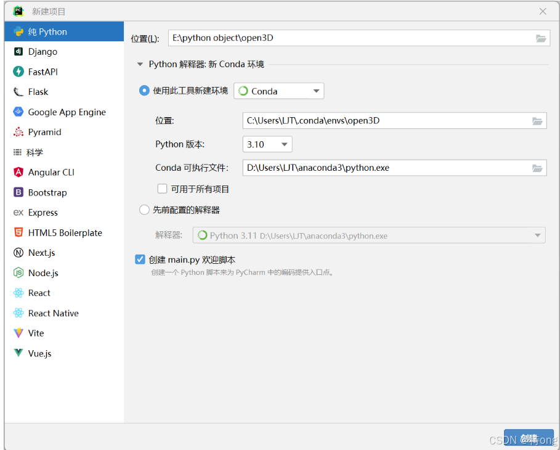
Task: Close the 新建项目 dialog
Action: (543, 12)
